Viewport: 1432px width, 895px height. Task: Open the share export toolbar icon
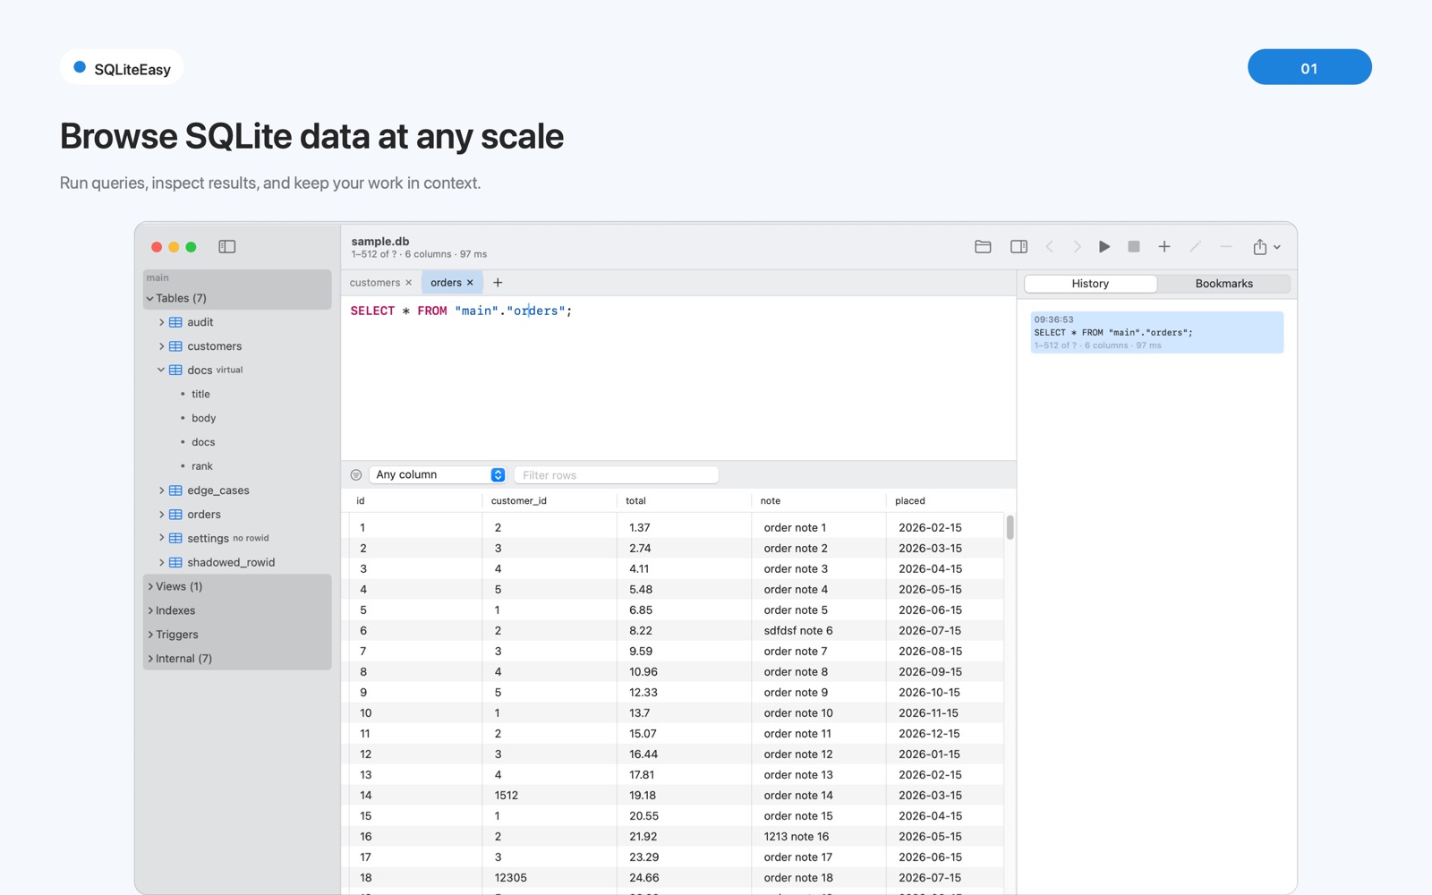[x=1266, y=247]
